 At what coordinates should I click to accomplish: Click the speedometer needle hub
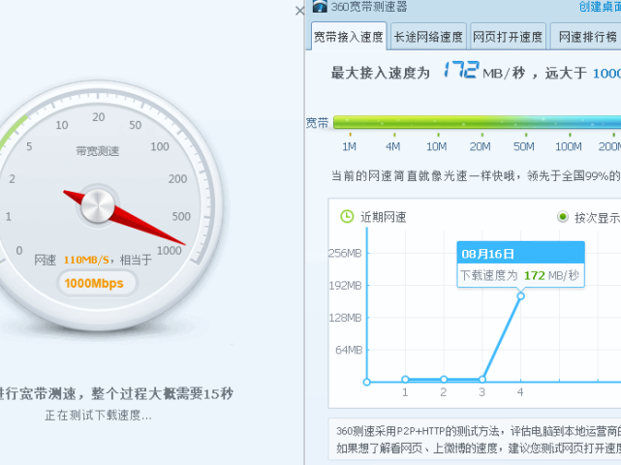point(98,203)
